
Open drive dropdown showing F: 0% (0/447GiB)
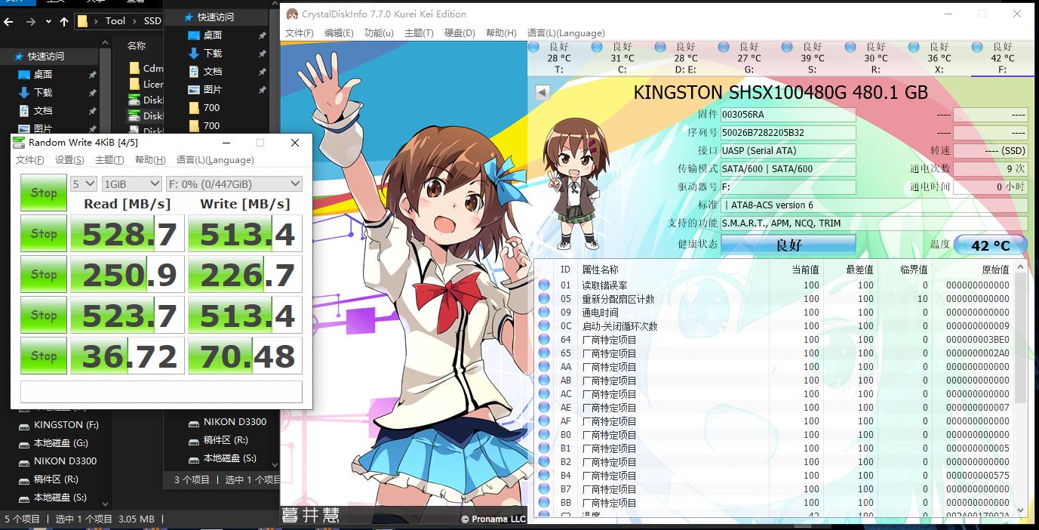233,183
